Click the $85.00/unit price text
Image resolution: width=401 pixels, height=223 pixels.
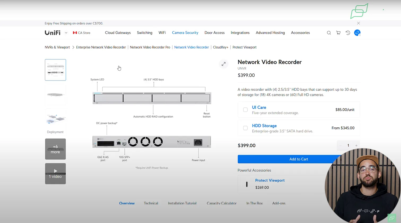tap(345, 110)
